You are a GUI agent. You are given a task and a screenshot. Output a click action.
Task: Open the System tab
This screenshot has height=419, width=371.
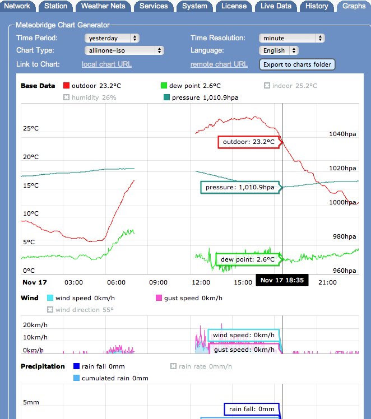click(x=194, y=6)
